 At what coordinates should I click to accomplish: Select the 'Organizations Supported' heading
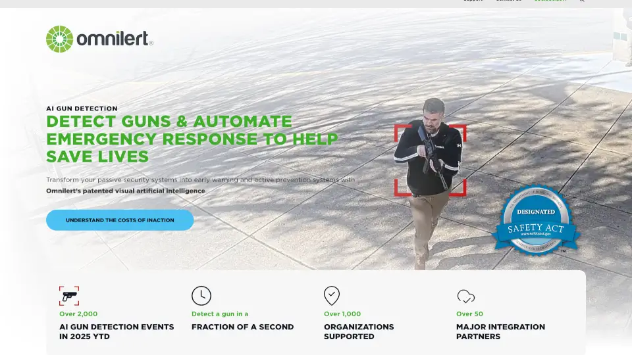coord(359,331)
